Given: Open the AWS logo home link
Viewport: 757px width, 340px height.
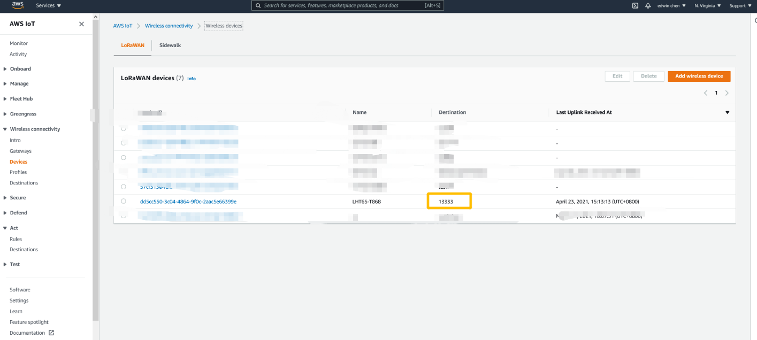Looking at the screenshot, I should coord(17,5).
